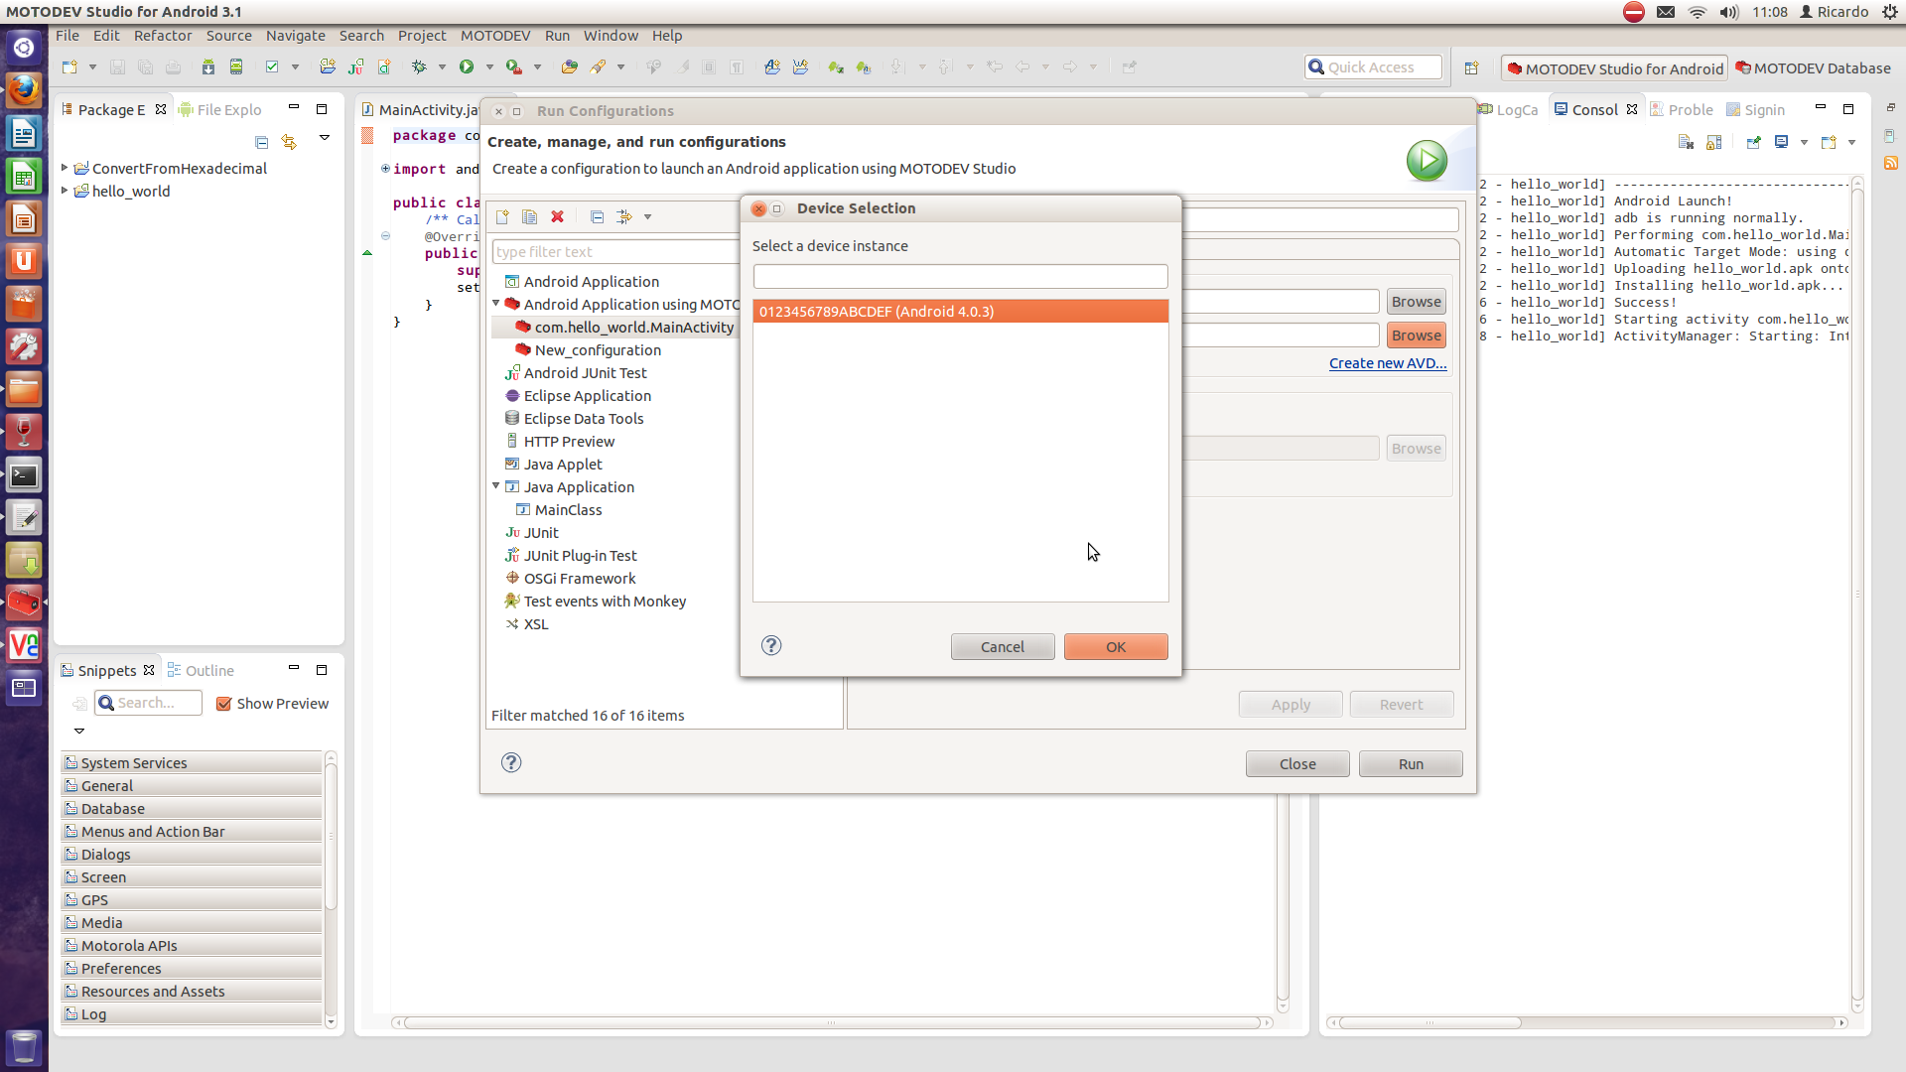The width and height of the screenshot is (1906, 1072).
Task: Click the Create new AVD link
Action: pos(1388,362)
